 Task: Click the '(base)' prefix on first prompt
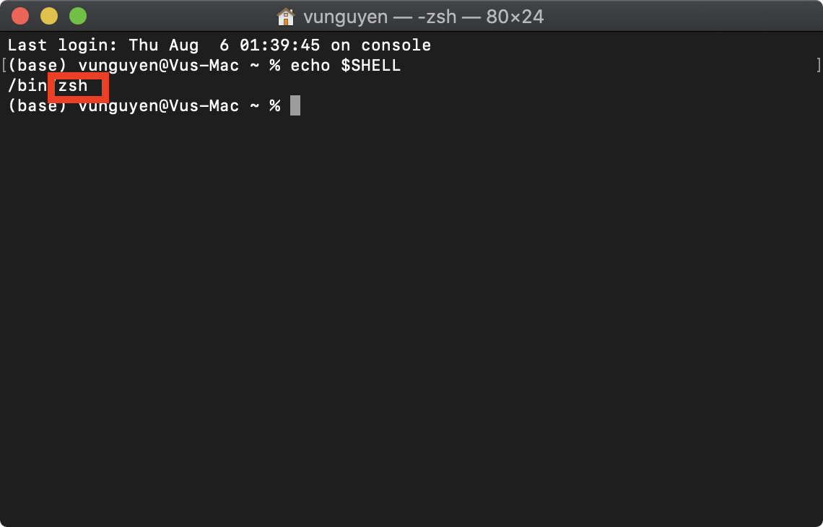pos(38,66)
